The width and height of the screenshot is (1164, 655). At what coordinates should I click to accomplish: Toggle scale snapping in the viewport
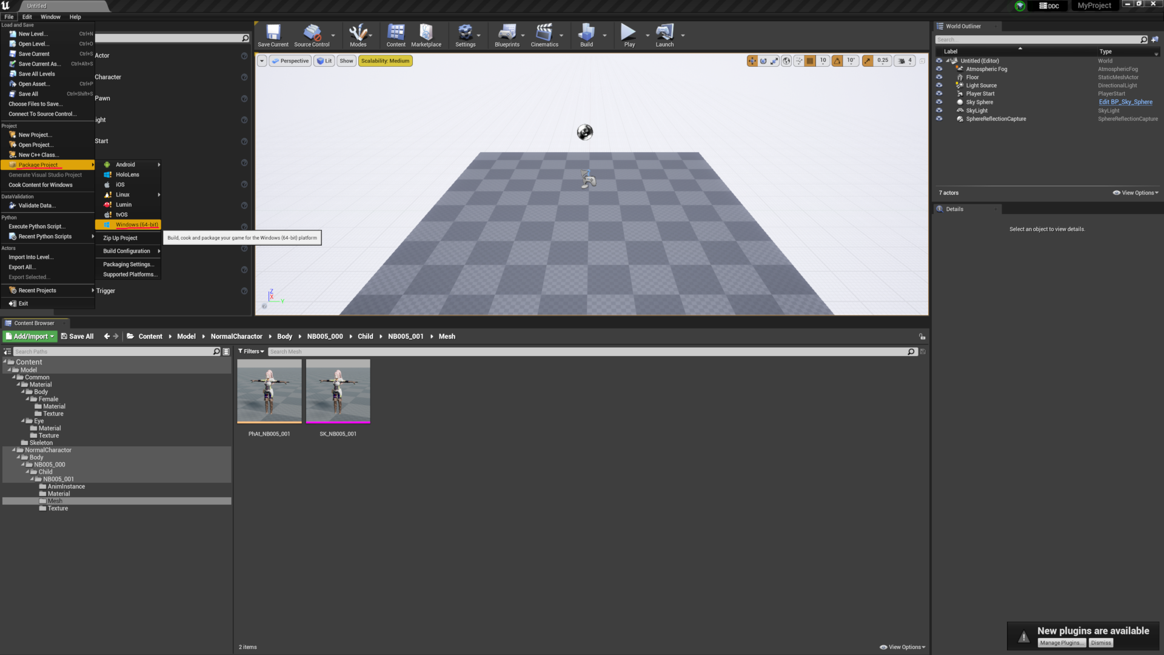tap(868, 61)
